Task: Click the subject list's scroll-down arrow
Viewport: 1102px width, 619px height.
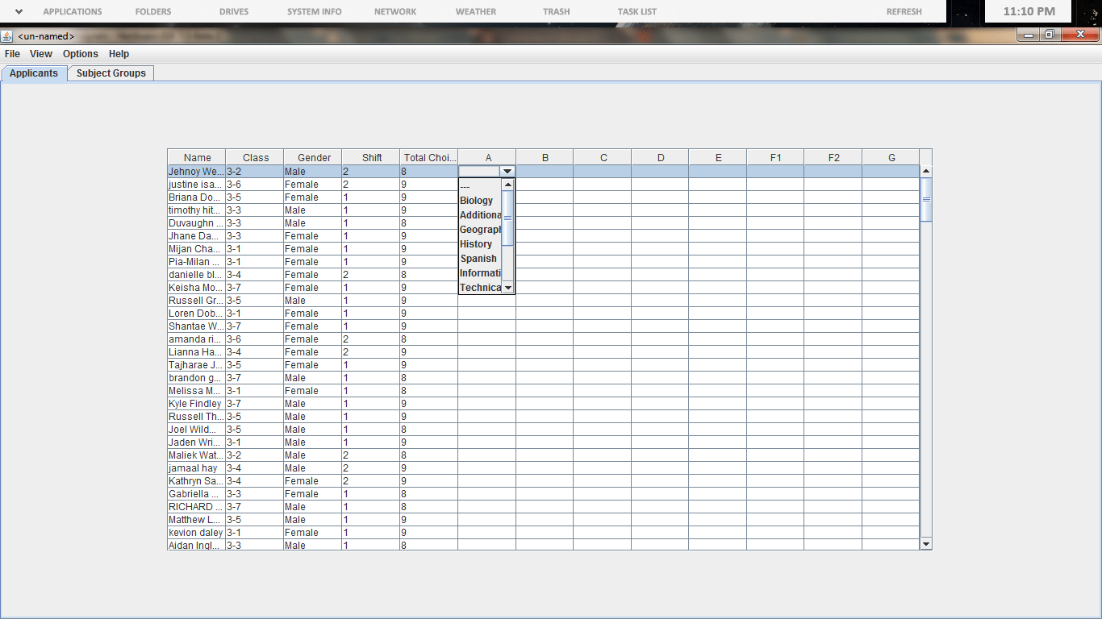Action: [x=508, y=288]
